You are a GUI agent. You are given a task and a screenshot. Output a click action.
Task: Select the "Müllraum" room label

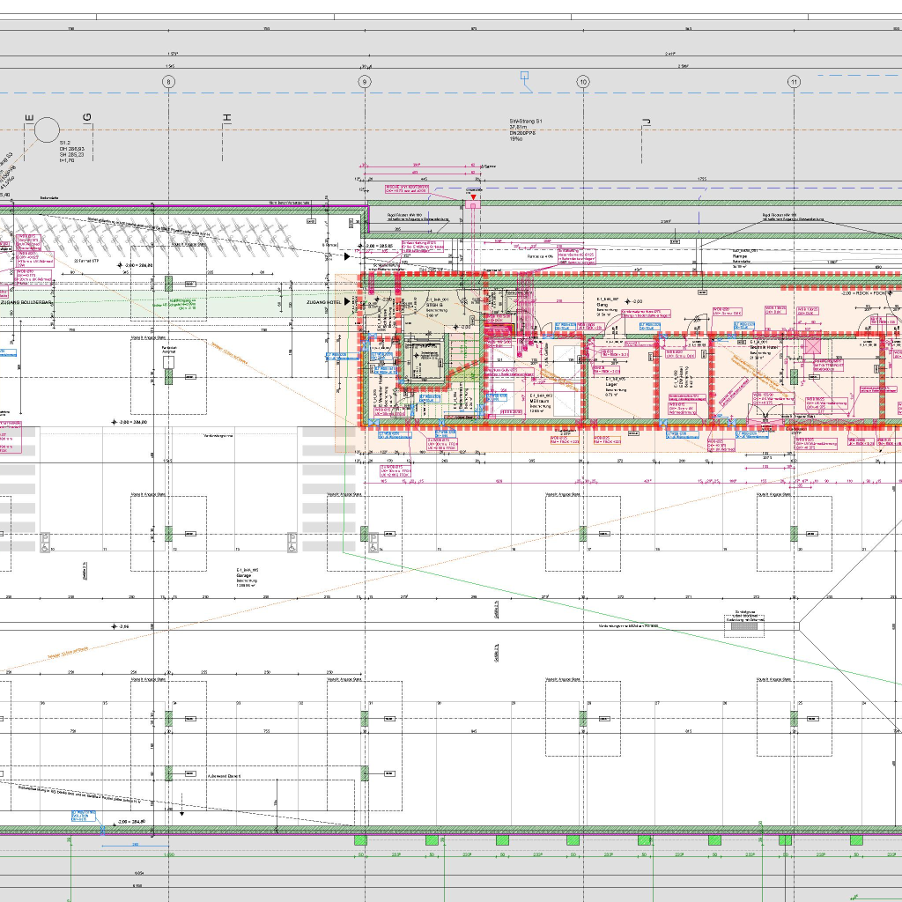click(x=541, y=401)
